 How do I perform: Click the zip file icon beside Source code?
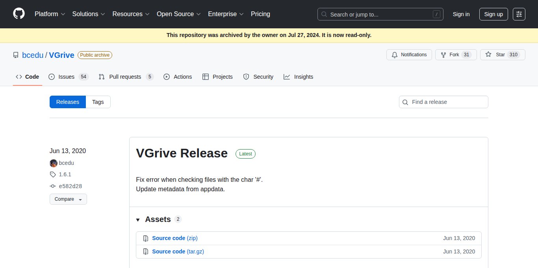pos(145,238)
